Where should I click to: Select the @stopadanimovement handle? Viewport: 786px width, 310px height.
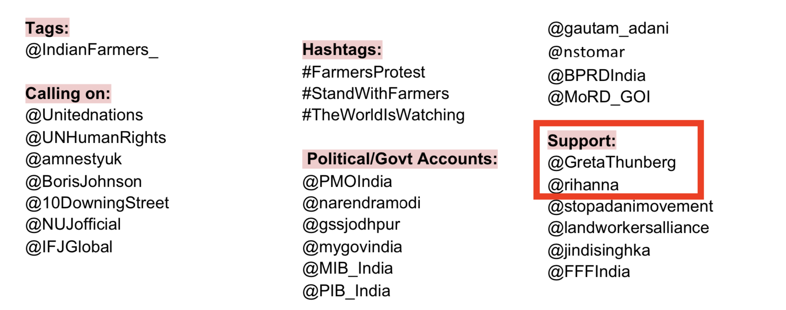click(x=630, y=207)
